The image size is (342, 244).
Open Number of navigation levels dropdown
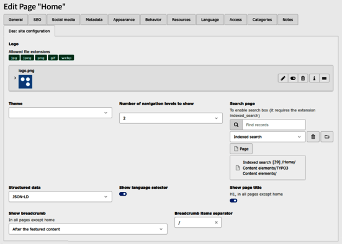[171, 118]
